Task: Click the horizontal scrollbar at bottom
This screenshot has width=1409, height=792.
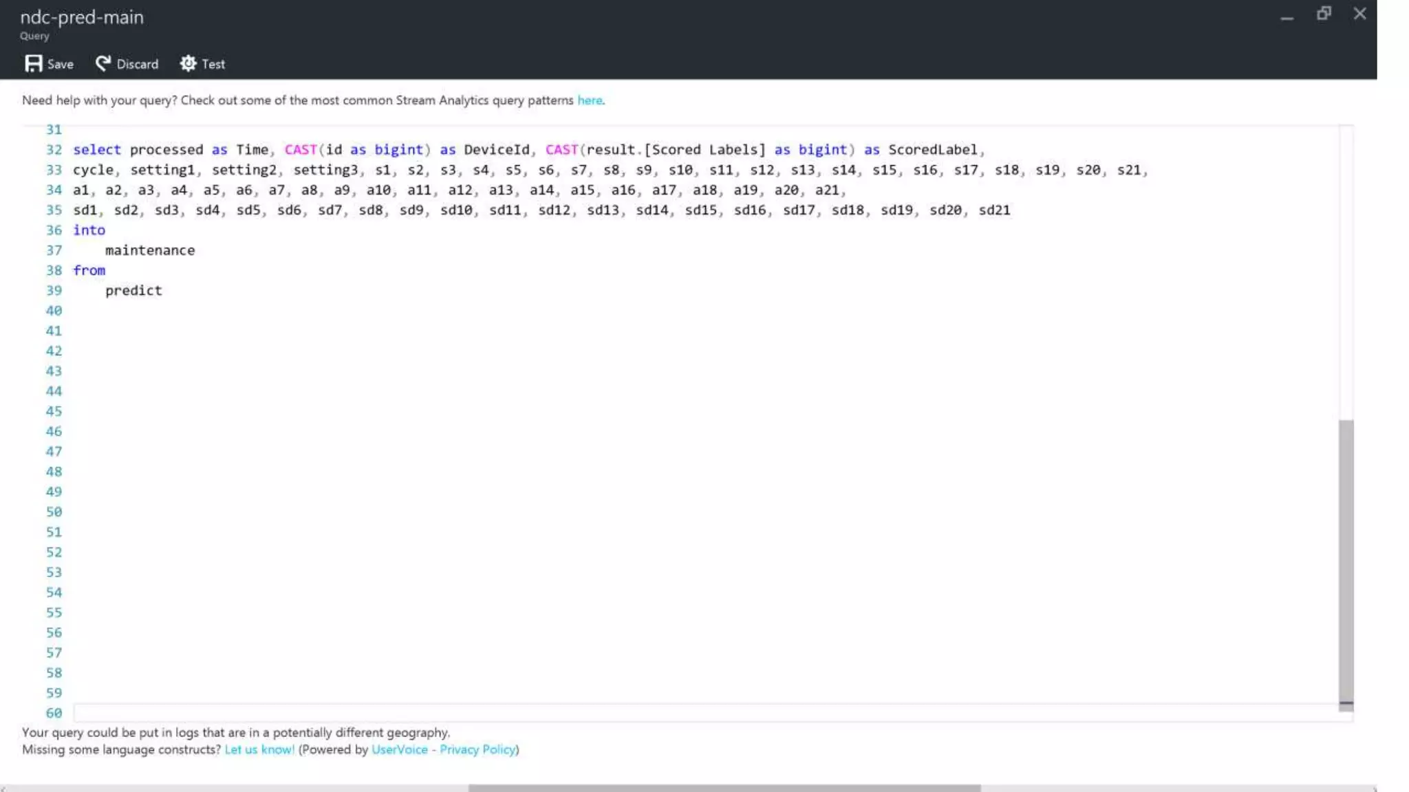Action: click(x=724, y=788)
